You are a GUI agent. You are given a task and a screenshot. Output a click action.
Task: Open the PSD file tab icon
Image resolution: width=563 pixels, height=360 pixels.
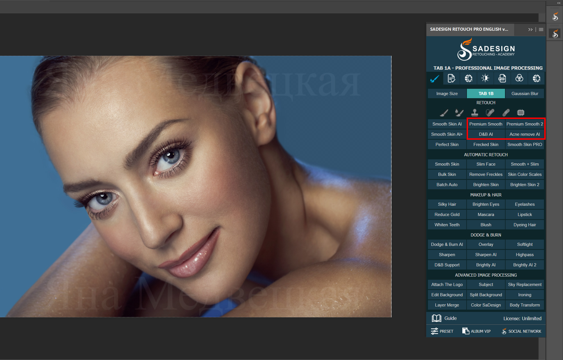tap(502, 79)
